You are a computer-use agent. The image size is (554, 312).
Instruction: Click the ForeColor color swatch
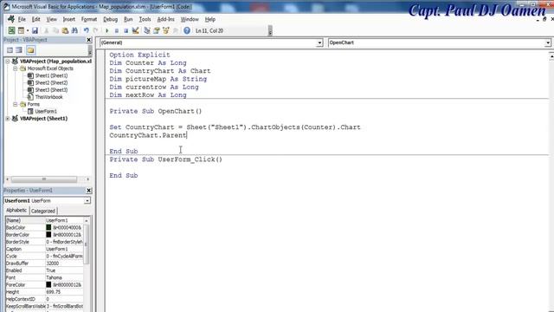point(48,285)
